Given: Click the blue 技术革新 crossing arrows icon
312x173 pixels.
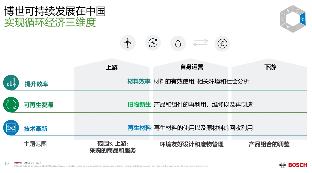Looking at the screenshot, I should (11, 128).
